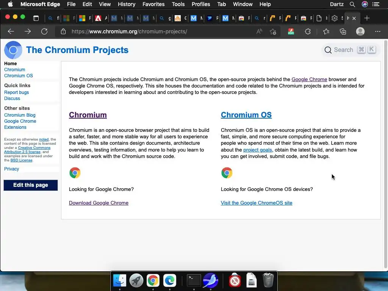The height and width of the screenshot is (291, 388).
Task: Open the Extensions puzzle icon
Action: tap(308, 31)
